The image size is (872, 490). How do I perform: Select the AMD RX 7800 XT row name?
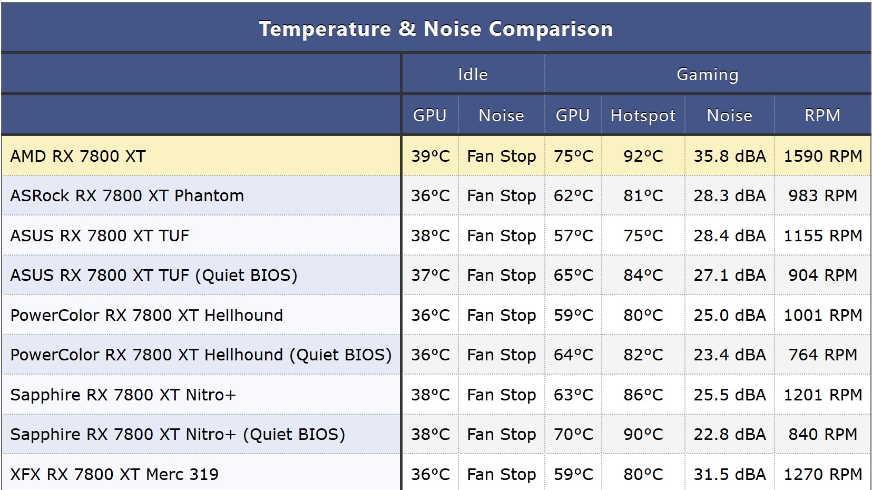78,156
